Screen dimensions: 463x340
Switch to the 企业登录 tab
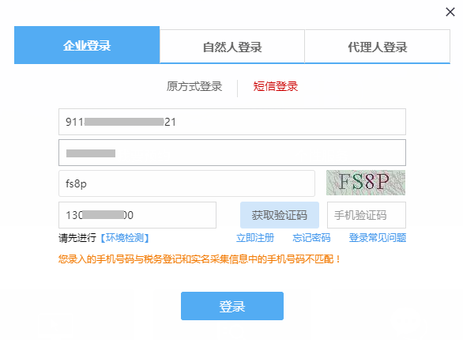coord(87,45)
